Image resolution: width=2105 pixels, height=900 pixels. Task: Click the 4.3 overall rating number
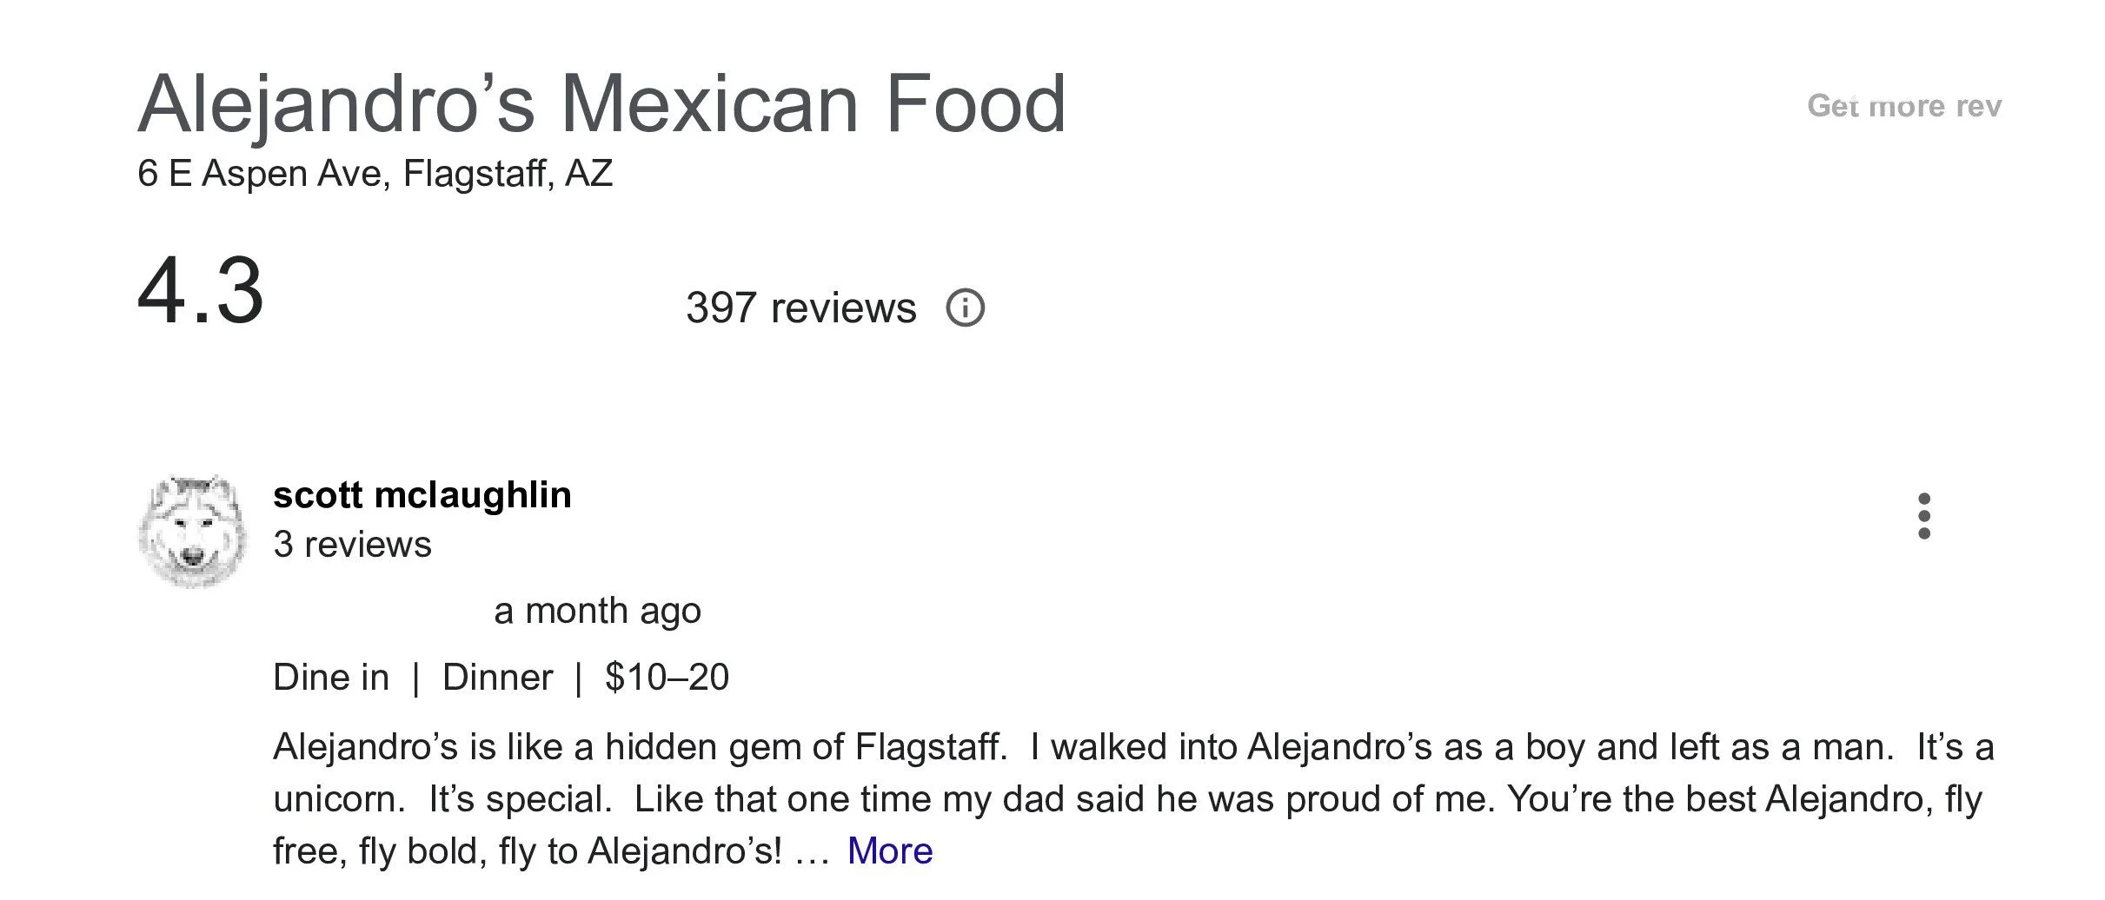coord(200,290)
